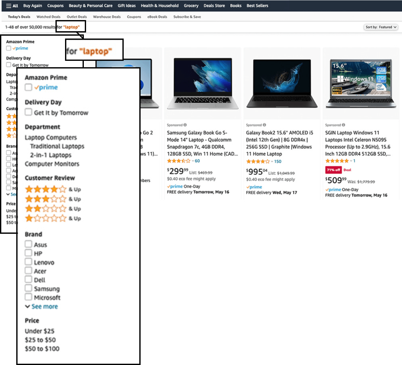
Task: Open the Today's Deals tab
Action: pyautogui.click(x=19, y=17)
